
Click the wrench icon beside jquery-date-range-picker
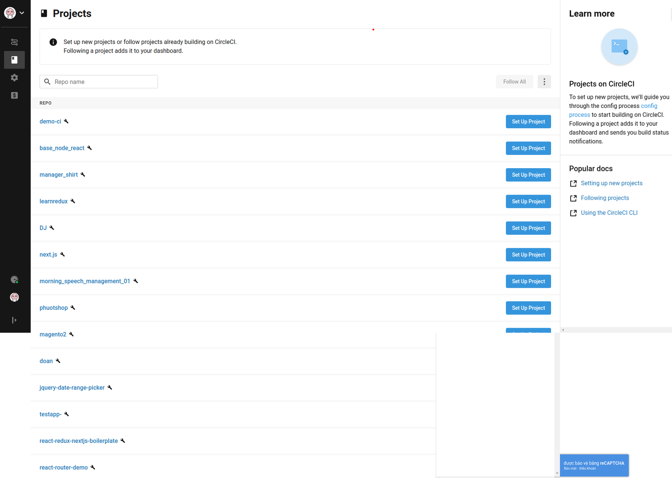[x=110, y=388]
